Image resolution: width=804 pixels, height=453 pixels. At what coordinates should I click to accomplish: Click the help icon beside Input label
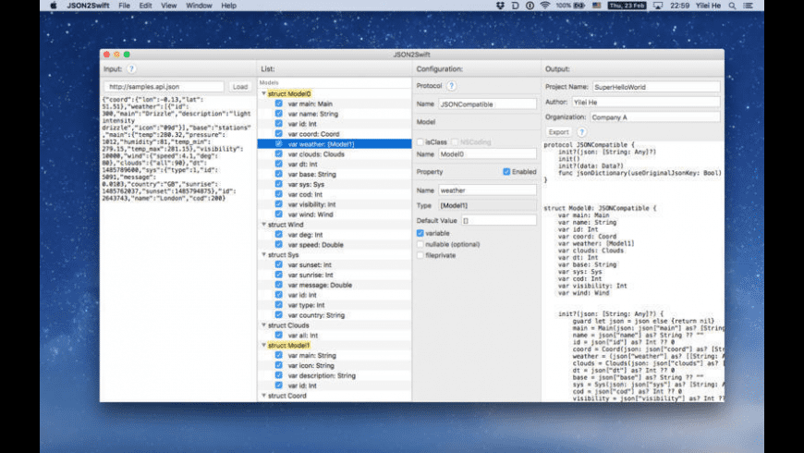click(x=131, y=69)
